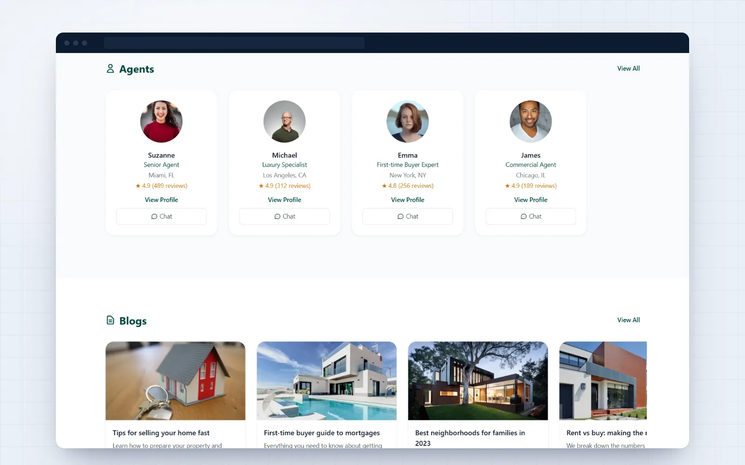Screen dimensions: 745x465
Task: Open View All in the Blogs section
Action: (x=629, y=320)
